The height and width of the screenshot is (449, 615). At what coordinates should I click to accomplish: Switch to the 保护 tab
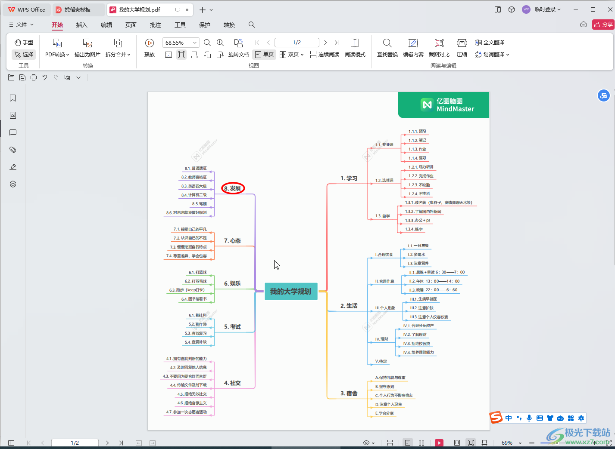click(205, 25)
